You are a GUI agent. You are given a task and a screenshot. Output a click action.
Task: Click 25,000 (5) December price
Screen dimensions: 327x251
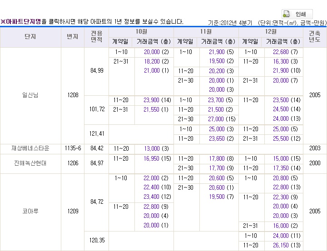click(x=285, y=129)
